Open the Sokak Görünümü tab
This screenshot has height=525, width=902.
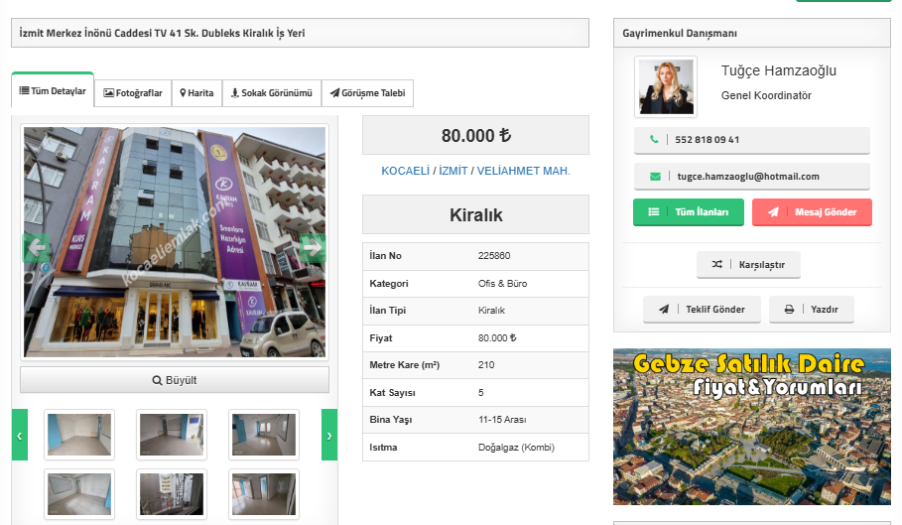[271, 93]
